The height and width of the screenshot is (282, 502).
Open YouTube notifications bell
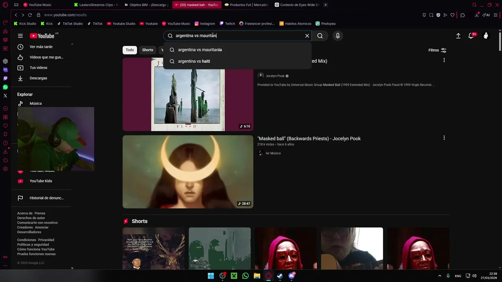[x=471, y=36]
